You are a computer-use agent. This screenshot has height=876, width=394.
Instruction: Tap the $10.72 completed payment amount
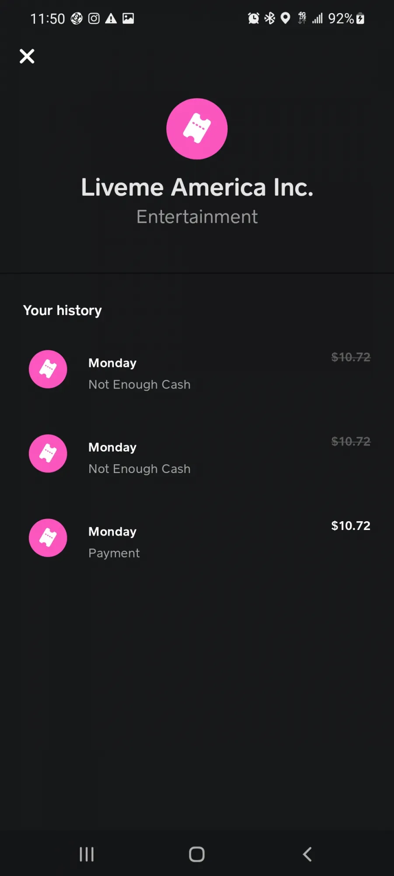pos(351,526)
